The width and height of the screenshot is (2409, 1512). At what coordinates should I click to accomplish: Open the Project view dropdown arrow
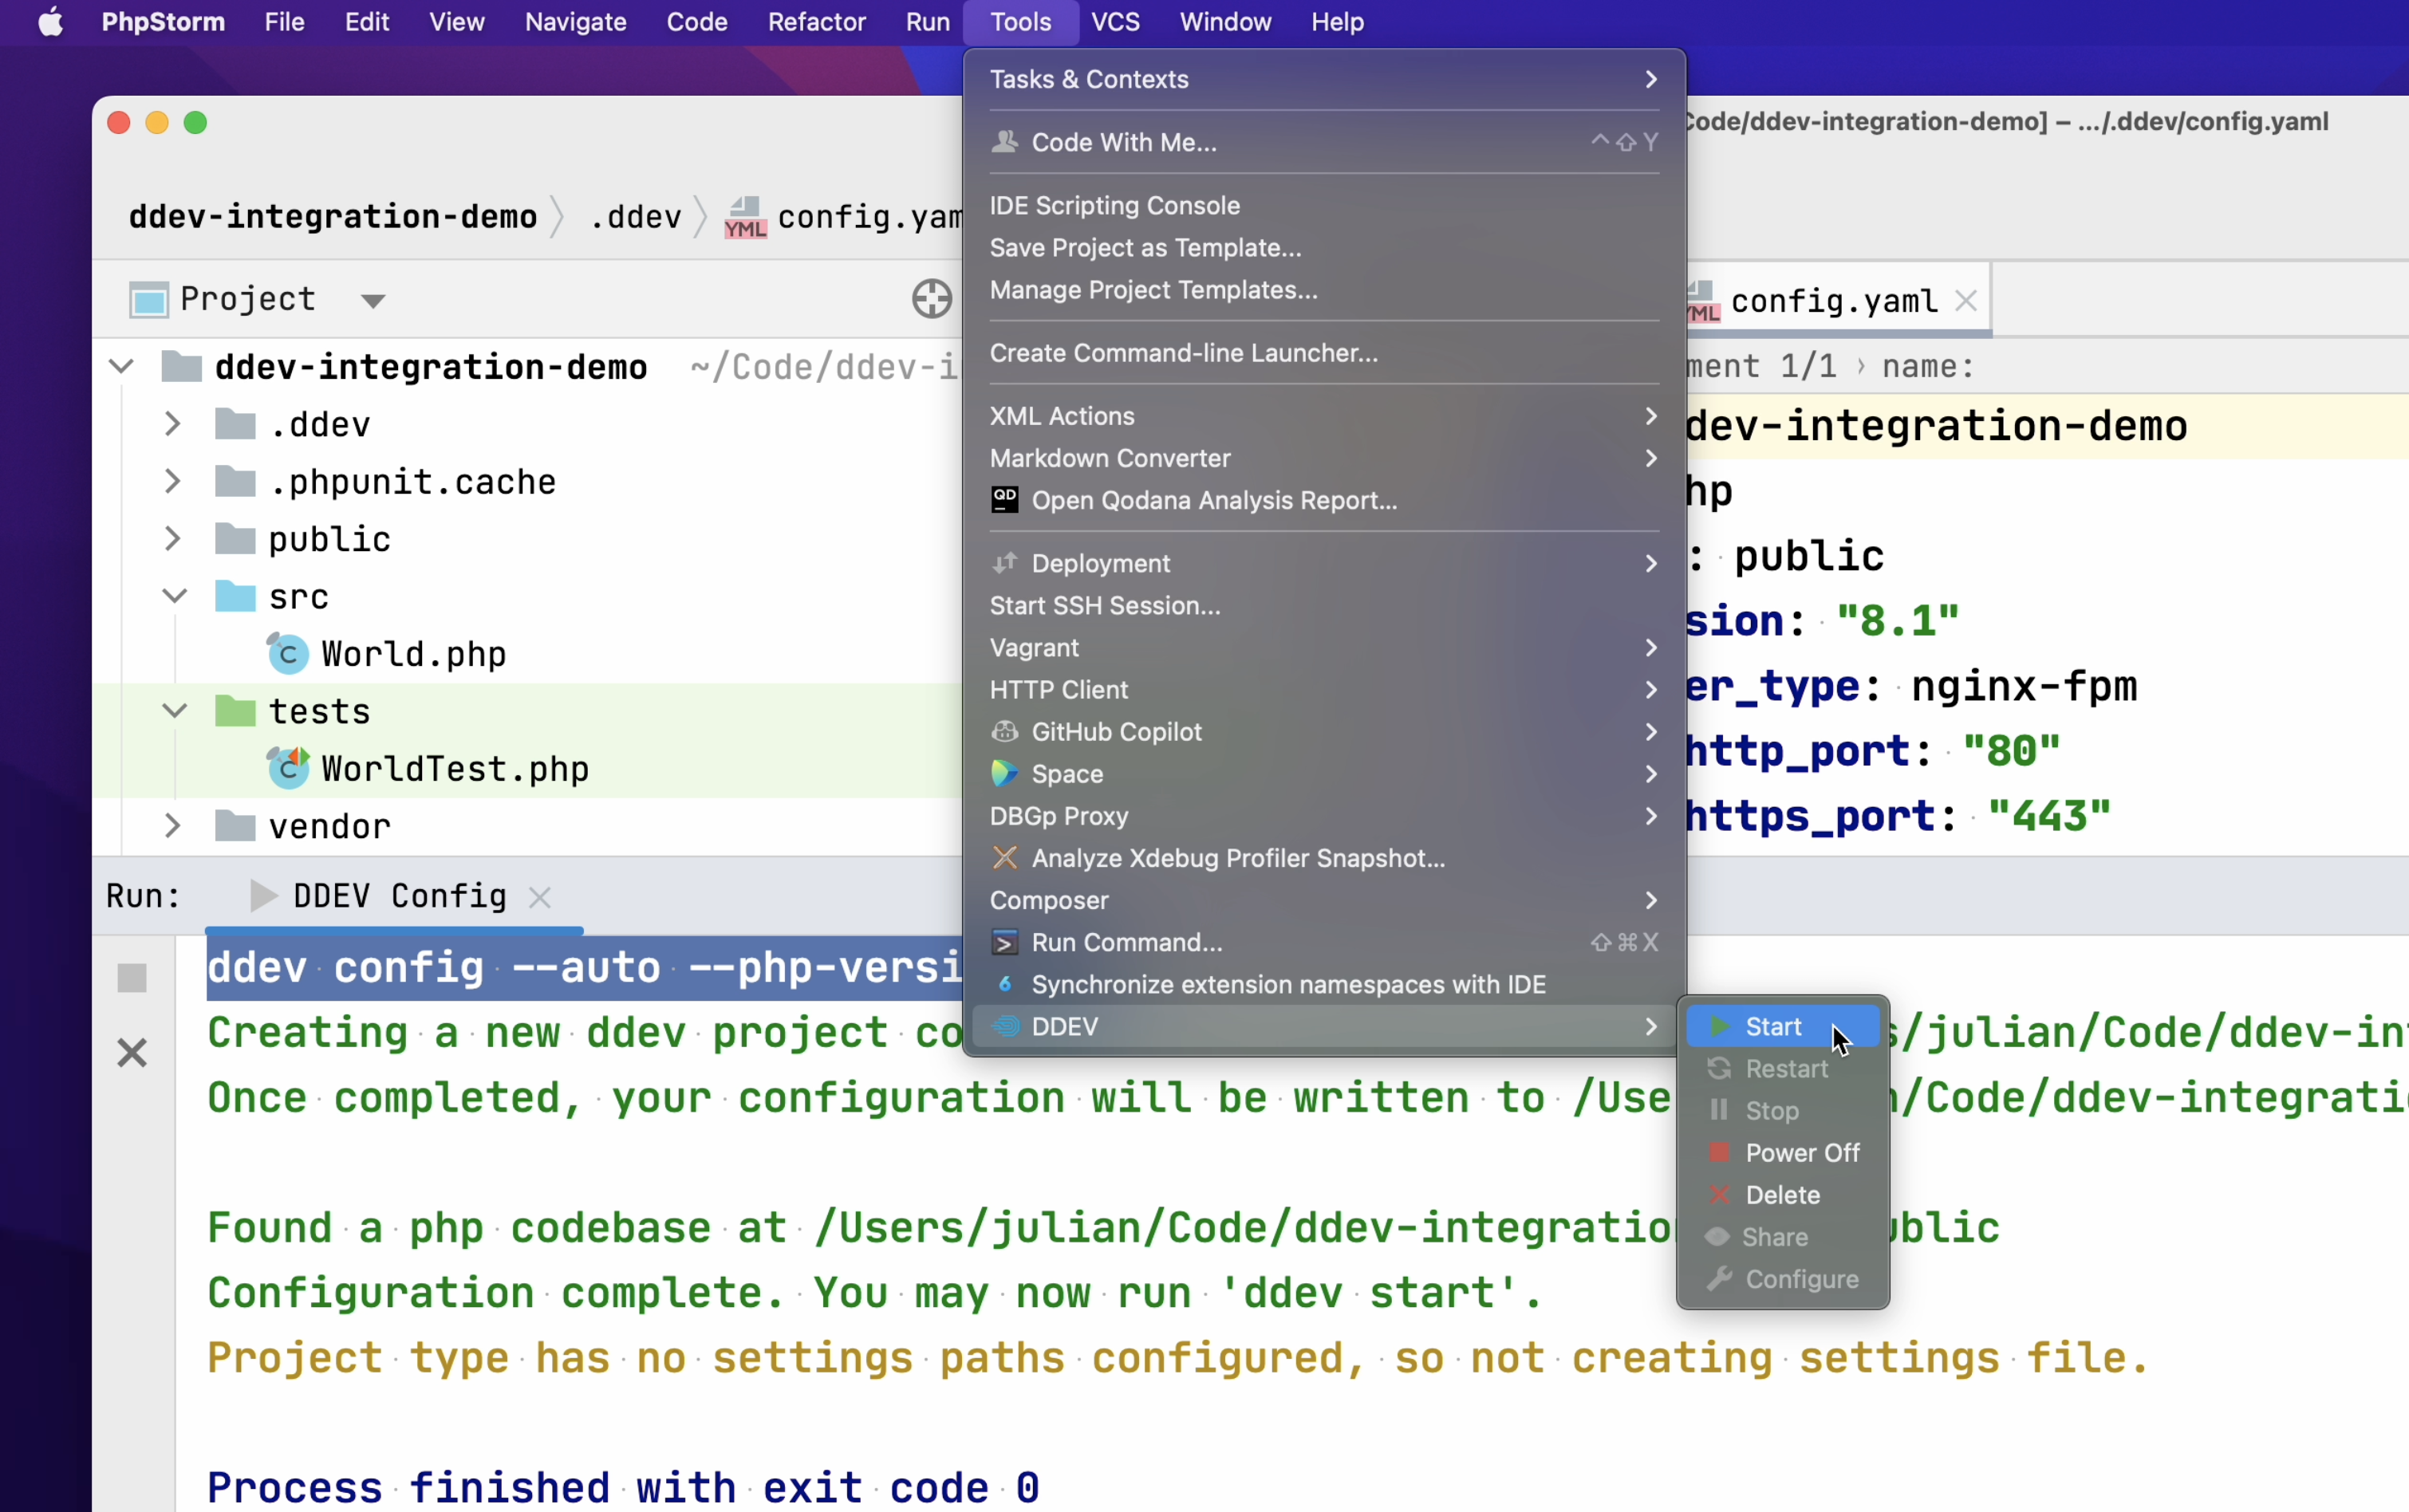(x=373, y=301)
